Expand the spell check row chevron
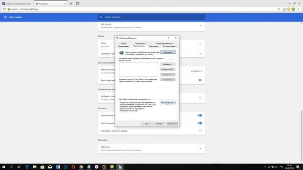This screenshot has height=170, width=303. [x=200, y=53]
